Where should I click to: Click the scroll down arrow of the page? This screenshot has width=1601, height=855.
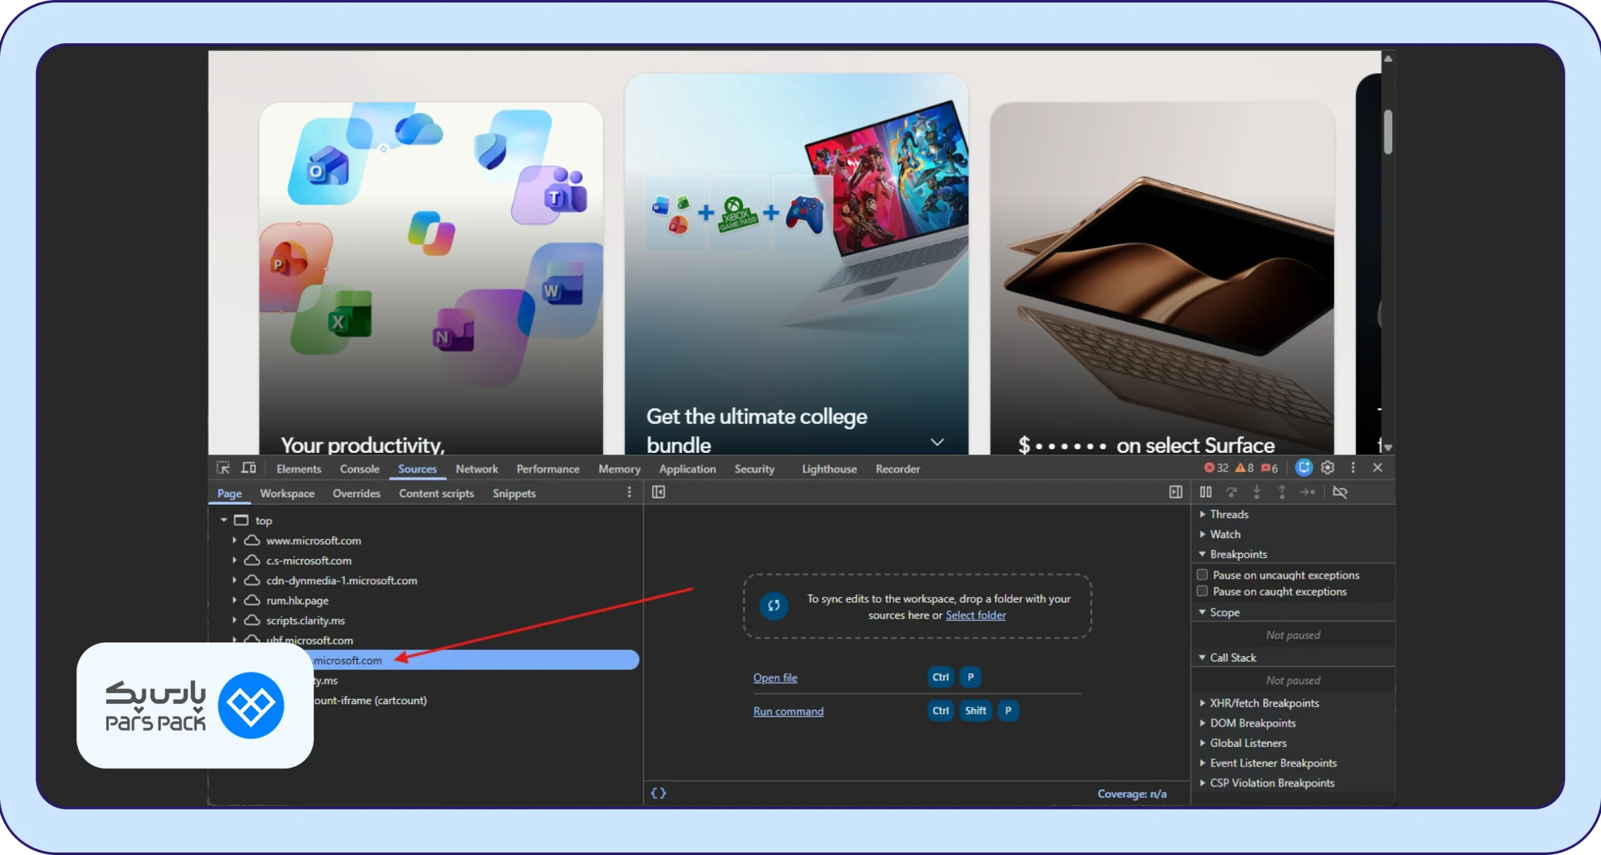1388,447
